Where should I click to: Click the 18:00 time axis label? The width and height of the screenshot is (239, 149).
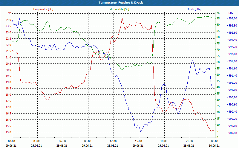pyautogui.click(x=164, y=141)
